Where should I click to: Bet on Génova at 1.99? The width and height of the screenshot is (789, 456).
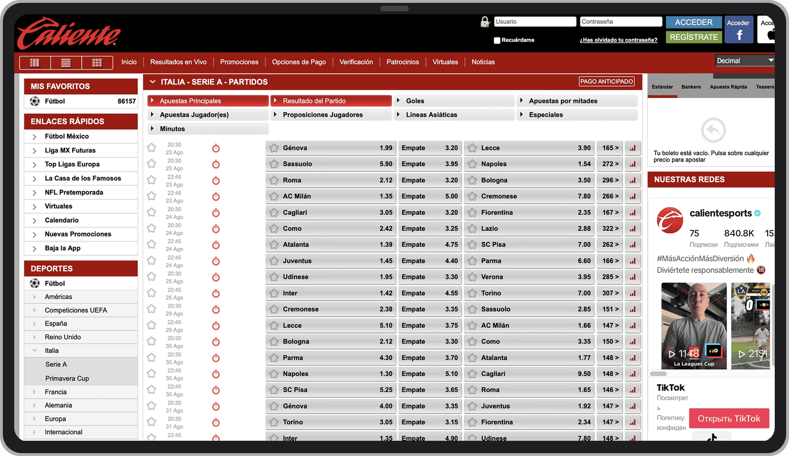point(330,148)
